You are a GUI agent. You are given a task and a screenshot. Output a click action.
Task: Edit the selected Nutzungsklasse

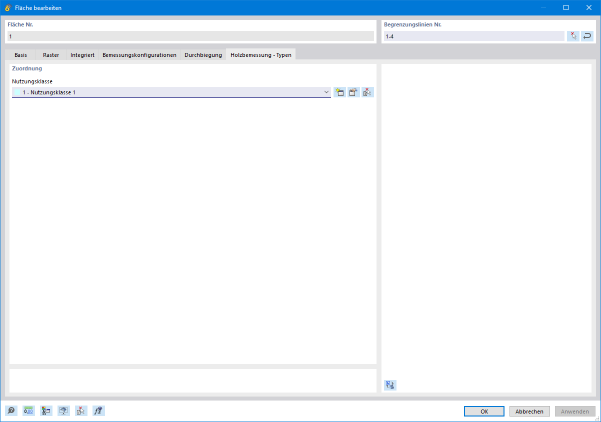[353, 92]
